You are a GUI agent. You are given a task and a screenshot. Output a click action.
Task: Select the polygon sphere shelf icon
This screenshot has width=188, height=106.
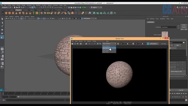[x=6, y=13]
